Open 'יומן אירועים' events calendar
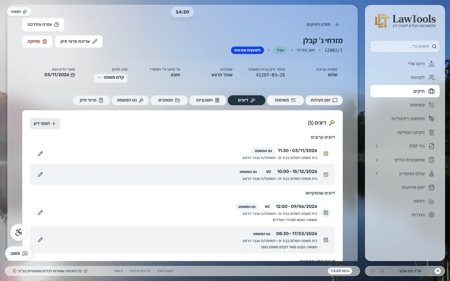Screen dimensions: 450x281 [x=405, y=187]
